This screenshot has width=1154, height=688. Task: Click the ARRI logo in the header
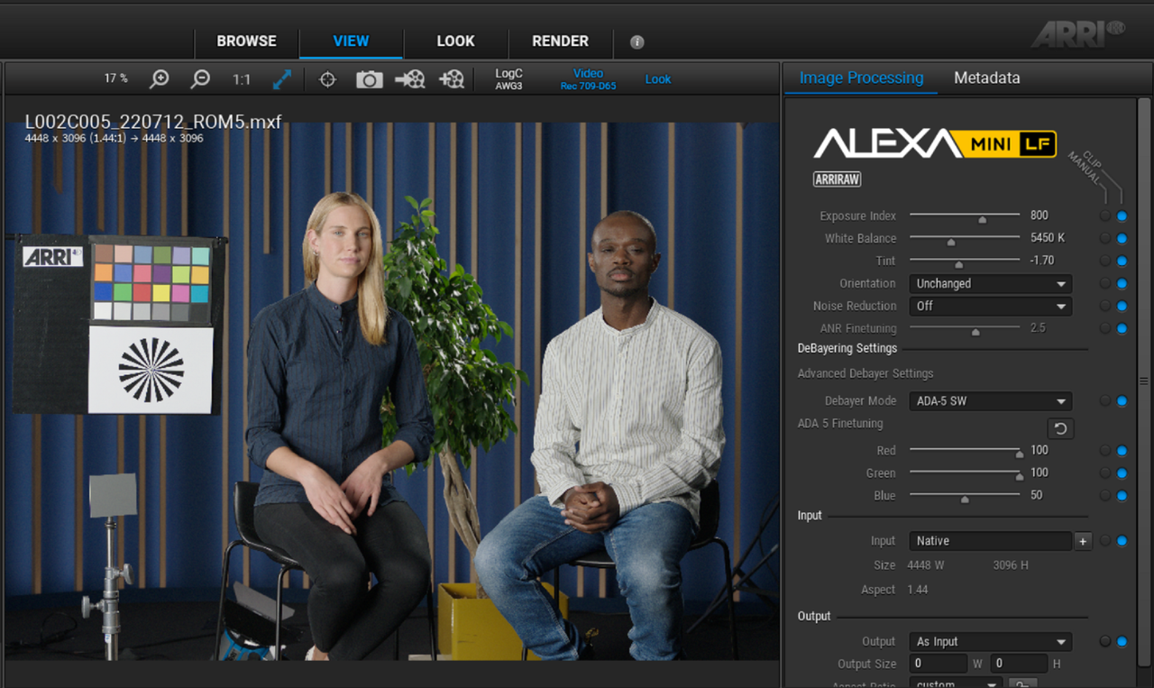pyautogui.click(x=1078, y=33)
